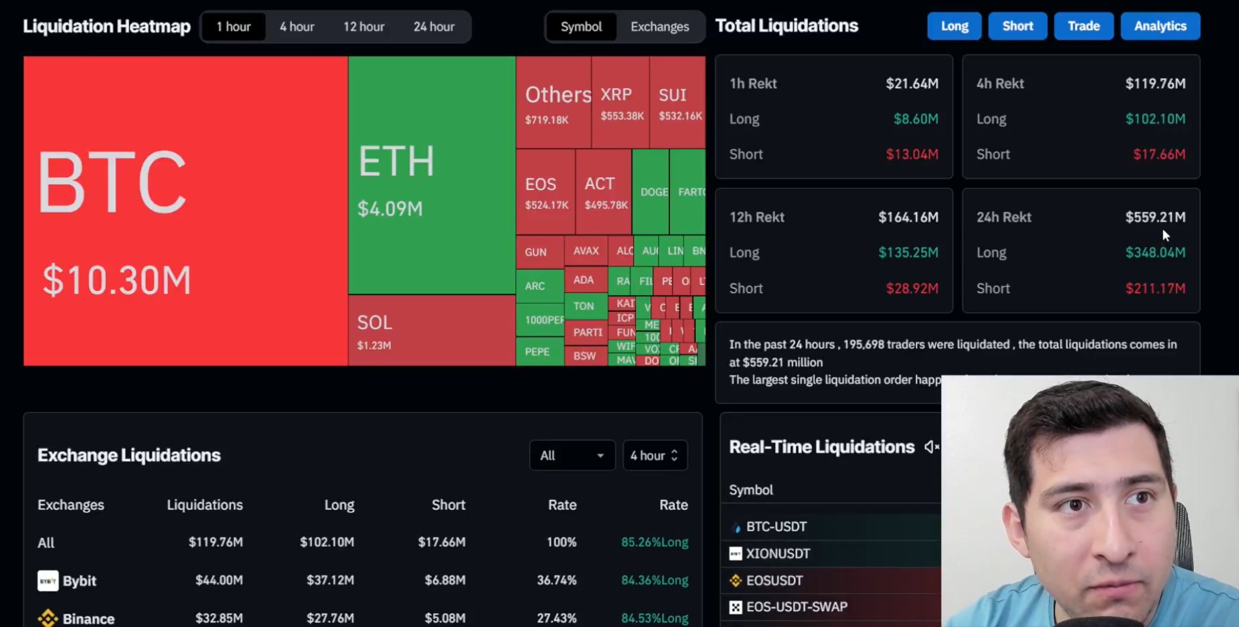The width and height of the screenshot is (1239, 627).
Task: Click 12h Rekt long value $135.25M
Action: click(908, 253)
